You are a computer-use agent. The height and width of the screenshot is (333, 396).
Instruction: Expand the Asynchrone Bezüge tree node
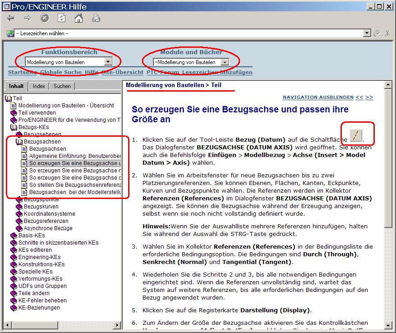tap(19, 228)
